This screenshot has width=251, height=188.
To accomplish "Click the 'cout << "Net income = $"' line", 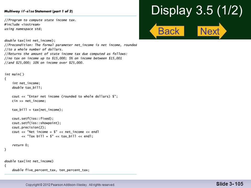I will coord(55,132).
